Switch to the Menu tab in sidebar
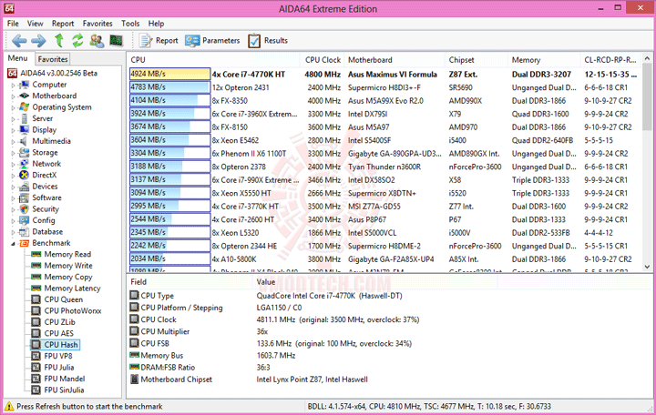The height and width of the screenshot is (415, 656). pos(18,58)
